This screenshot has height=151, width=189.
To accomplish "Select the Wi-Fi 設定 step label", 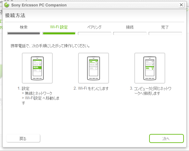I will click(x=59, y=27).
